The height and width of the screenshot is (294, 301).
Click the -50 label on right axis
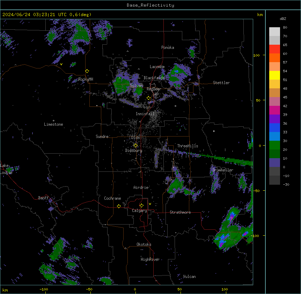pyautogui.click(x=256, y=191)
